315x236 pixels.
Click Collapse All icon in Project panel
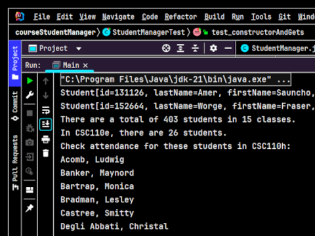195,49
